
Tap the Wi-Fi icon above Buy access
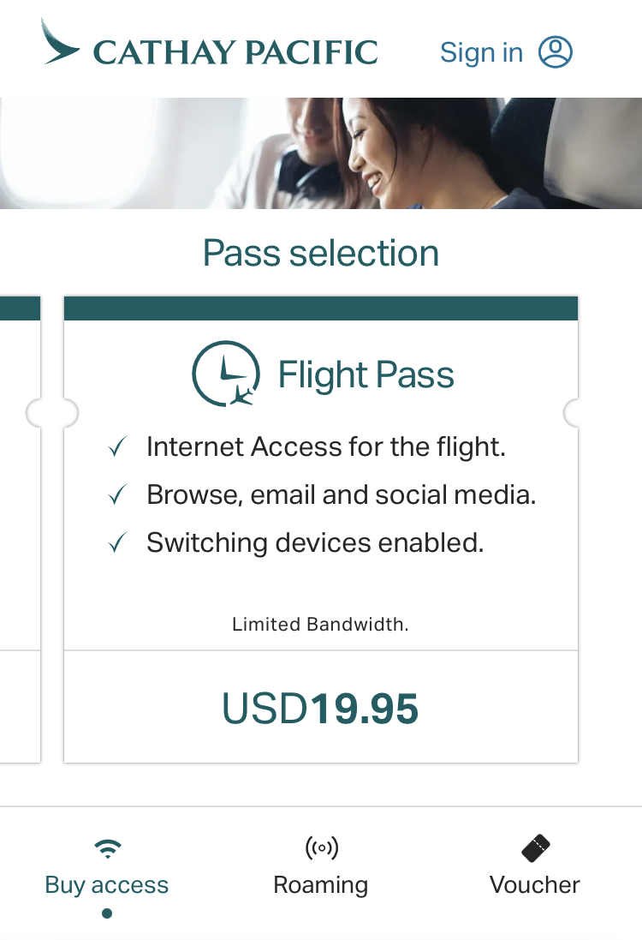pos(107,848)
